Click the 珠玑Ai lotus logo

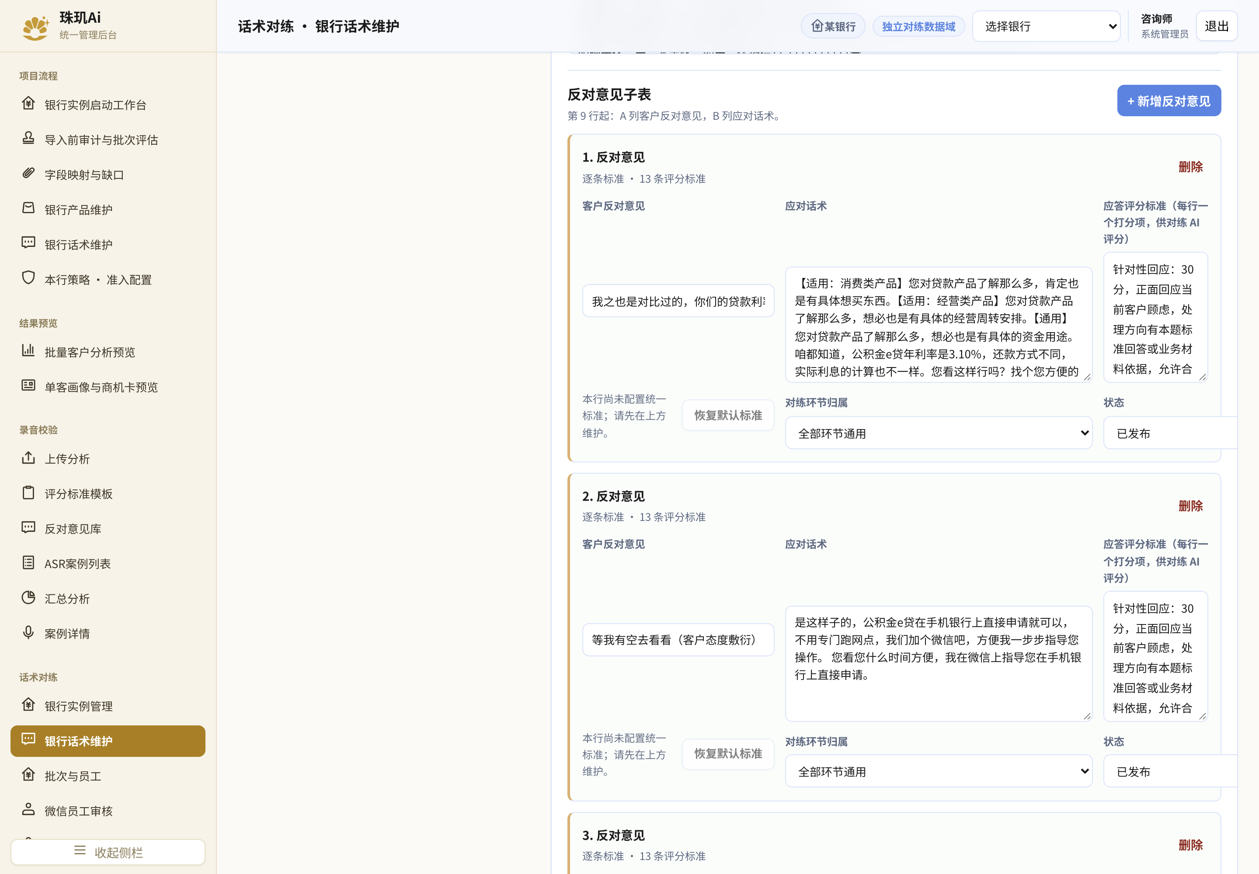[35, 28]
